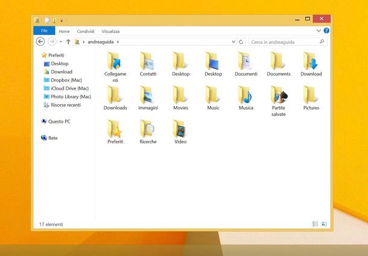Open the Immagini folder icon
Image resolution: width=368 pixels, height=256 pixels.
pyautogui.click(x=147, y=95)
